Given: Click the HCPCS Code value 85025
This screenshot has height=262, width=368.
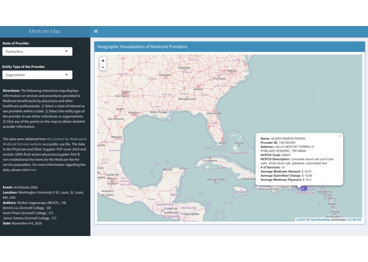Looking at the screenshot, I should (286, 155).
